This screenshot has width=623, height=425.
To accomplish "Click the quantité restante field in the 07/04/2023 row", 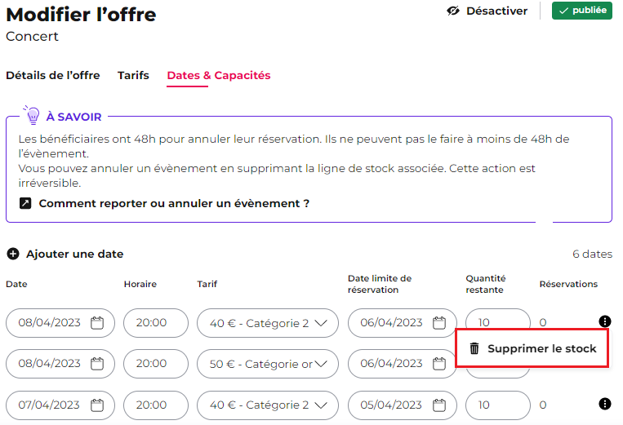I will click(x=498, y=405).
